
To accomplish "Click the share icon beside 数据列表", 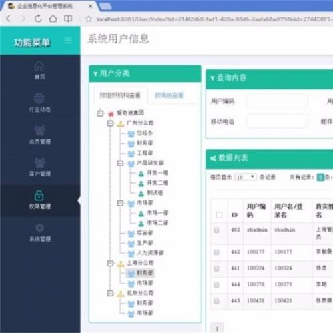I will click(213, 158).
